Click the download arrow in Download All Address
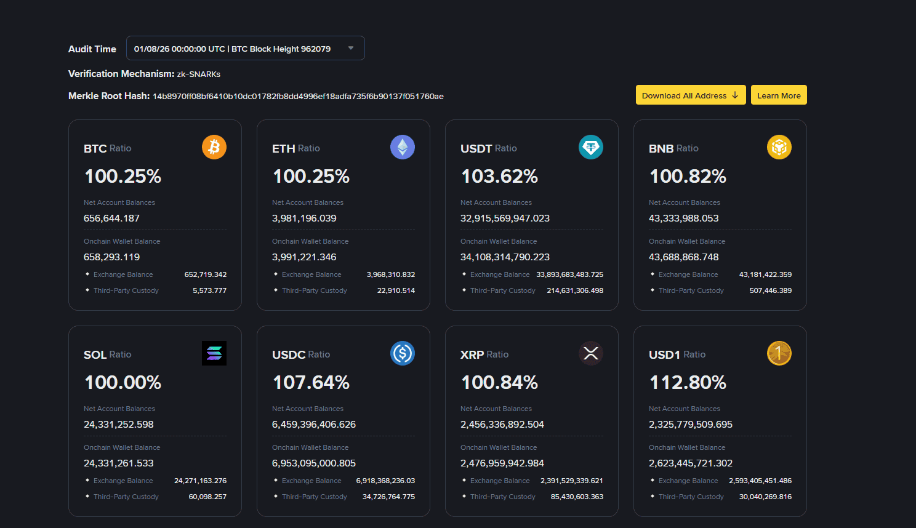This screenshot has width=916, height=528. coord(735,95)
